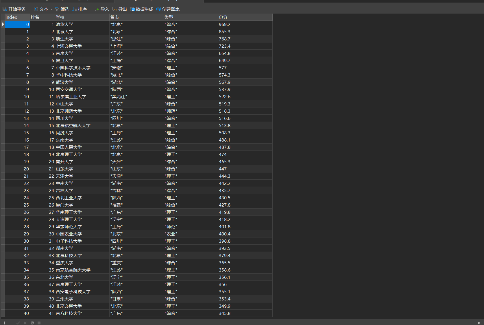Select the 学校 column header
Viewport: 484px width, 325px height.
click(82, 17)
